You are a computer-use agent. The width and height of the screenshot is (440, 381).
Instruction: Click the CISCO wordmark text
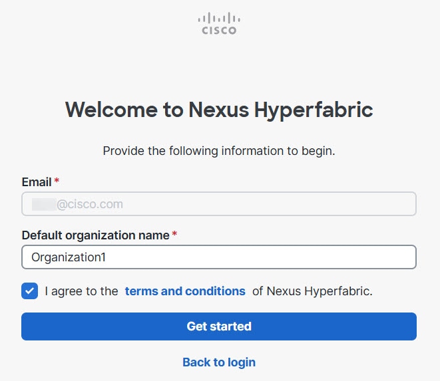coord(219,31)
